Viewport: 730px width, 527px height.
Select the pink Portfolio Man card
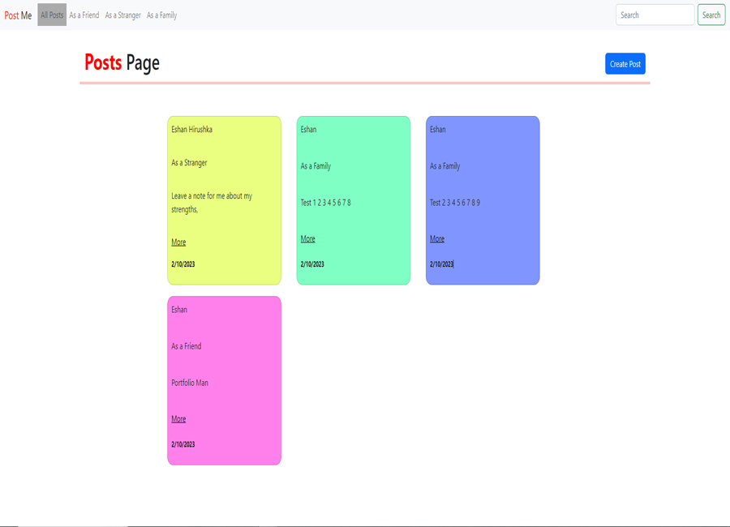click(x=225, y=380)
